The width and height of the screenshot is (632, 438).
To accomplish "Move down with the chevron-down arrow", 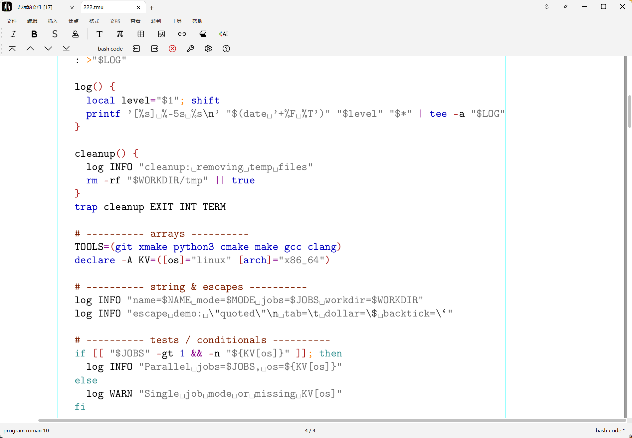I will click(48, 49).
